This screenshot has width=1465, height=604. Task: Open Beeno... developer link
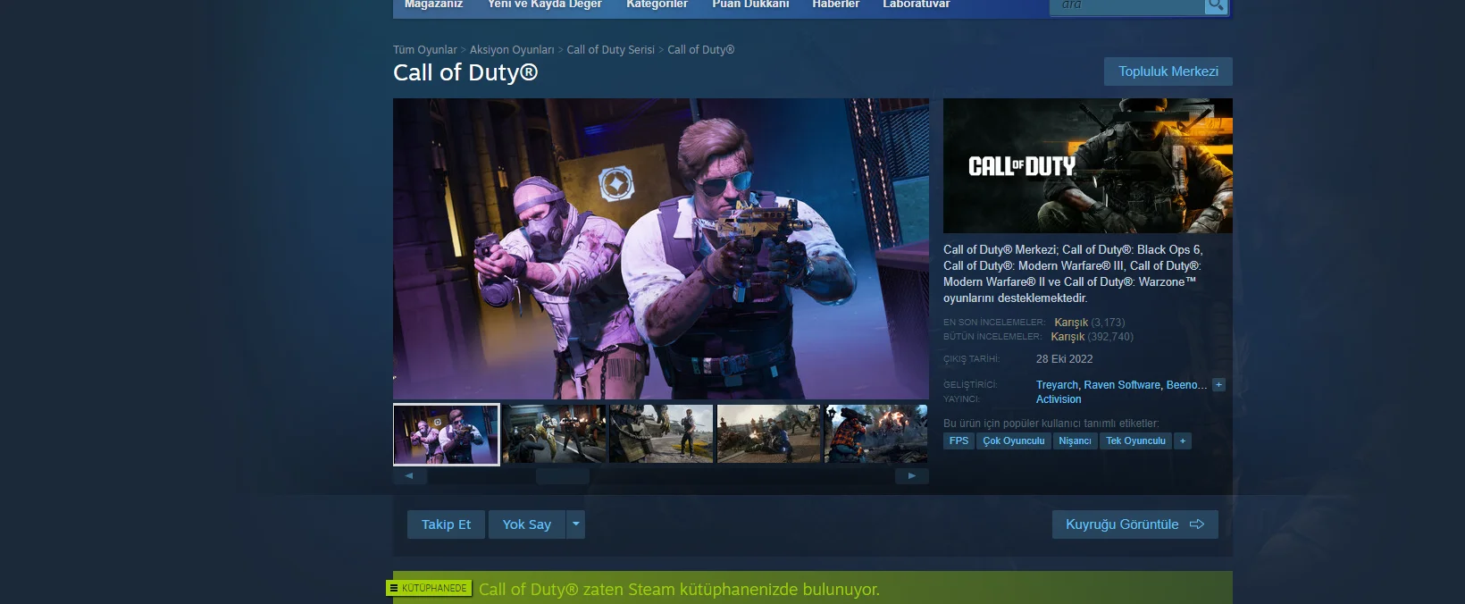(1186, 385)
